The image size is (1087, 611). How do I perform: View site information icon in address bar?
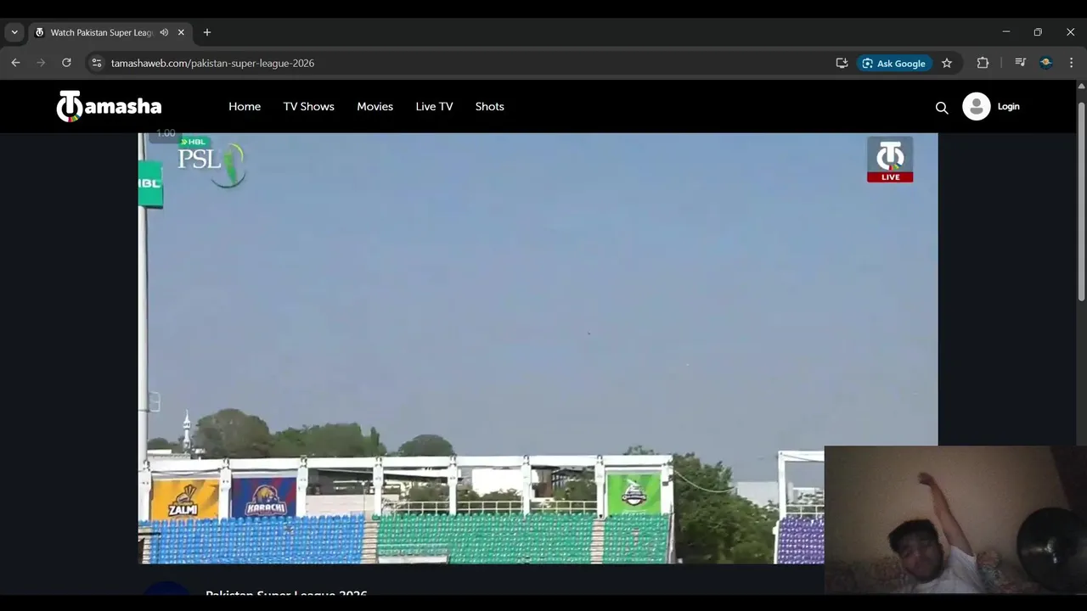[97, 63]
